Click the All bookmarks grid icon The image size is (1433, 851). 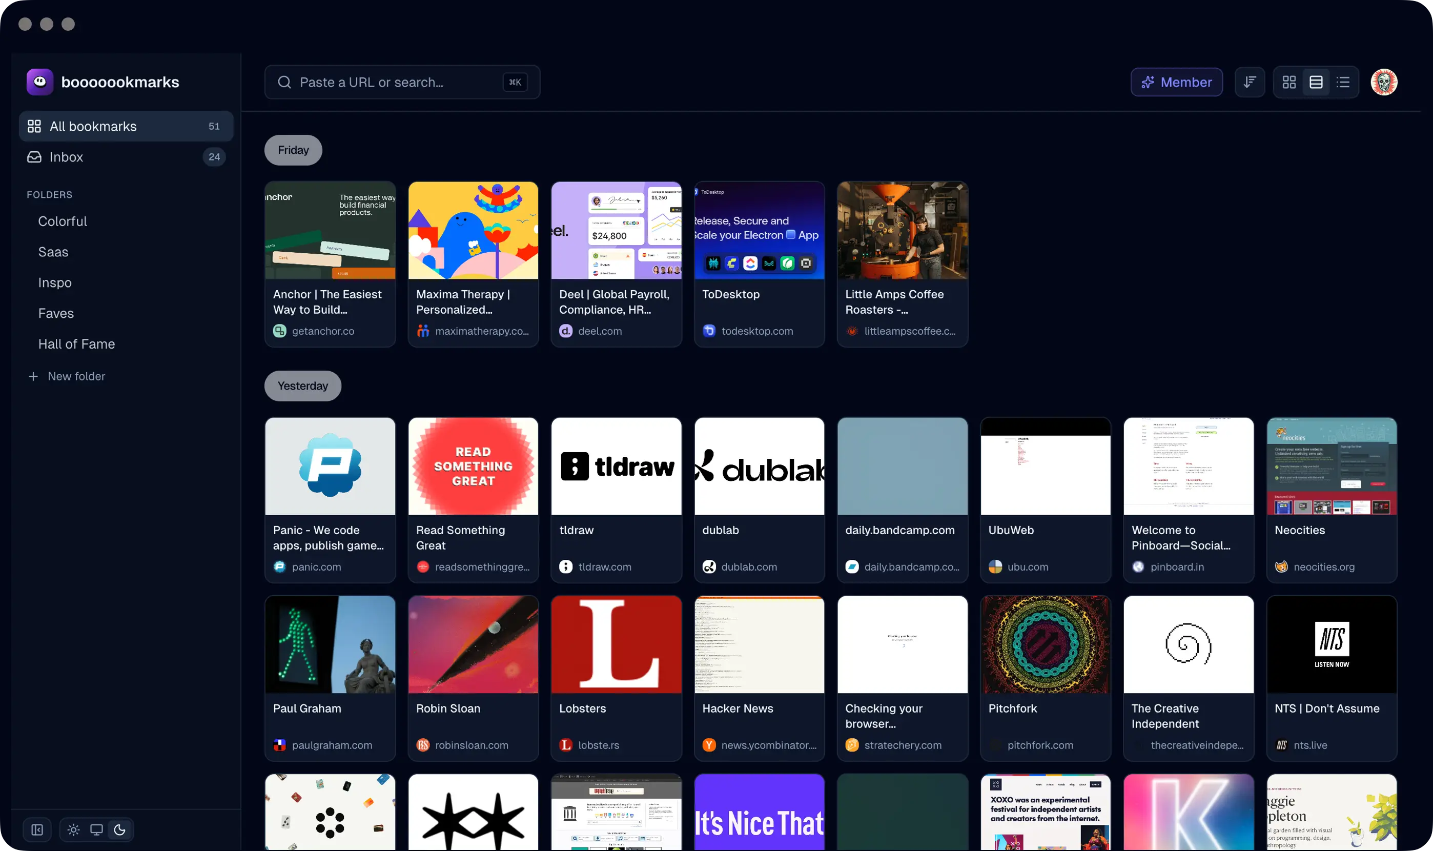34,126
